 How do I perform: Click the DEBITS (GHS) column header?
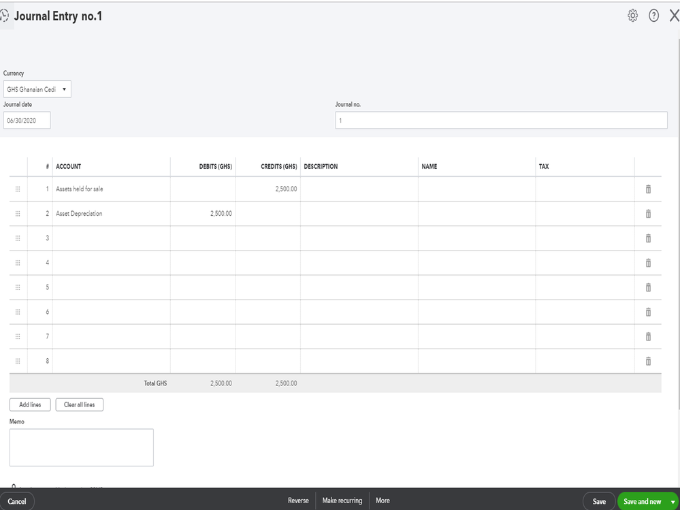pyautogui.click(x=216, y=167)
